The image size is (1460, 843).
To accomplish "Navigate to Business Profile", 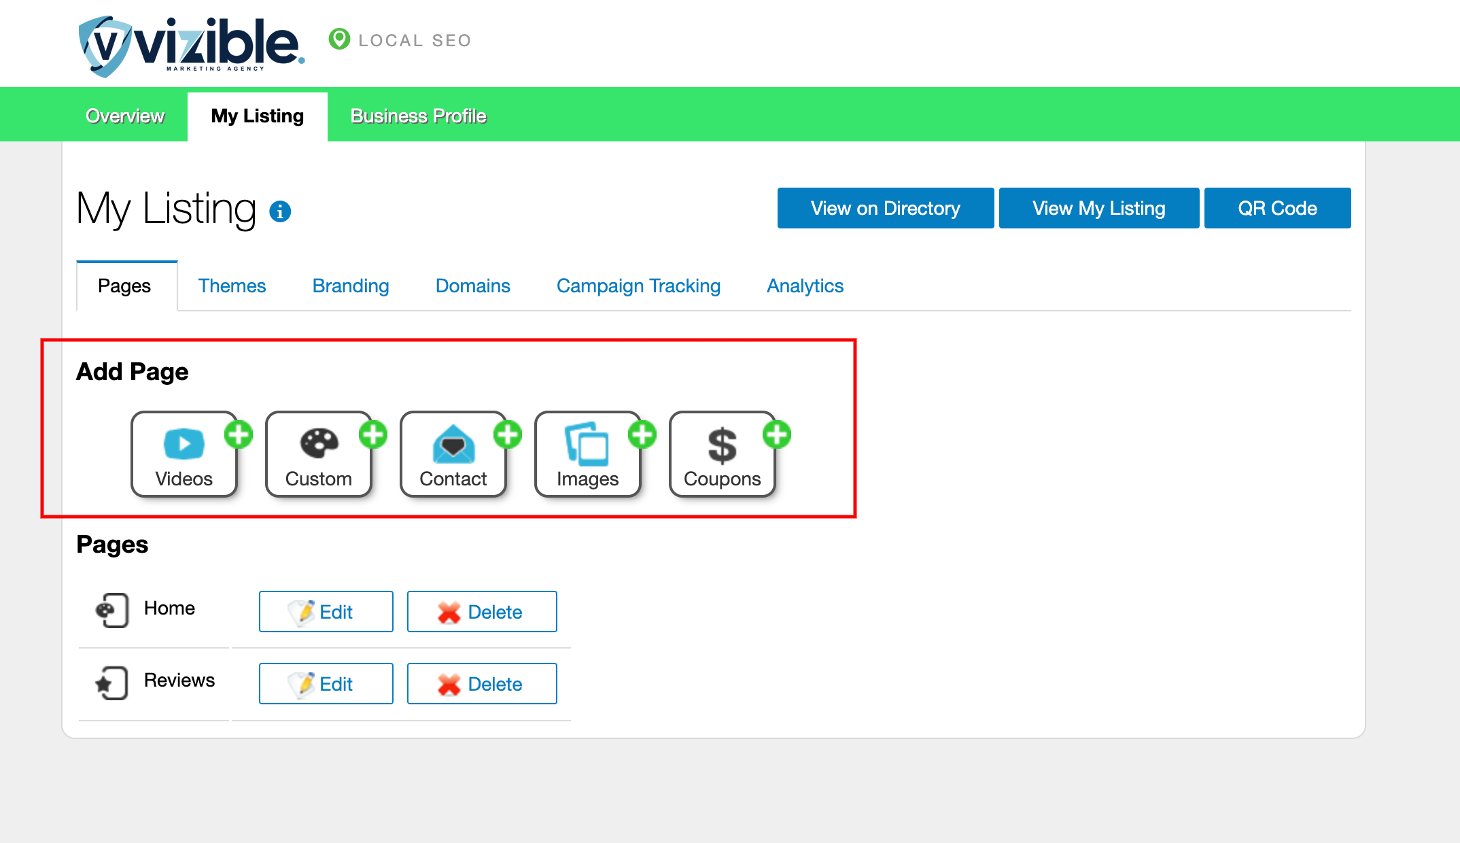I will 418,116.
